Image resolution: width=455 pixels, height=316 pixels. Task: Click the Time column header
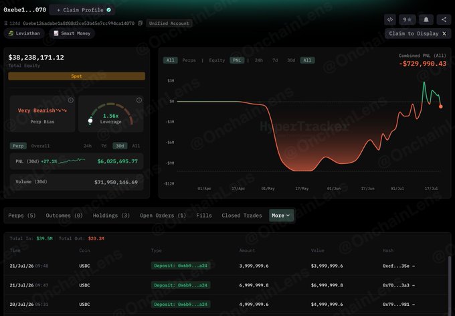[x=15, y=250]
